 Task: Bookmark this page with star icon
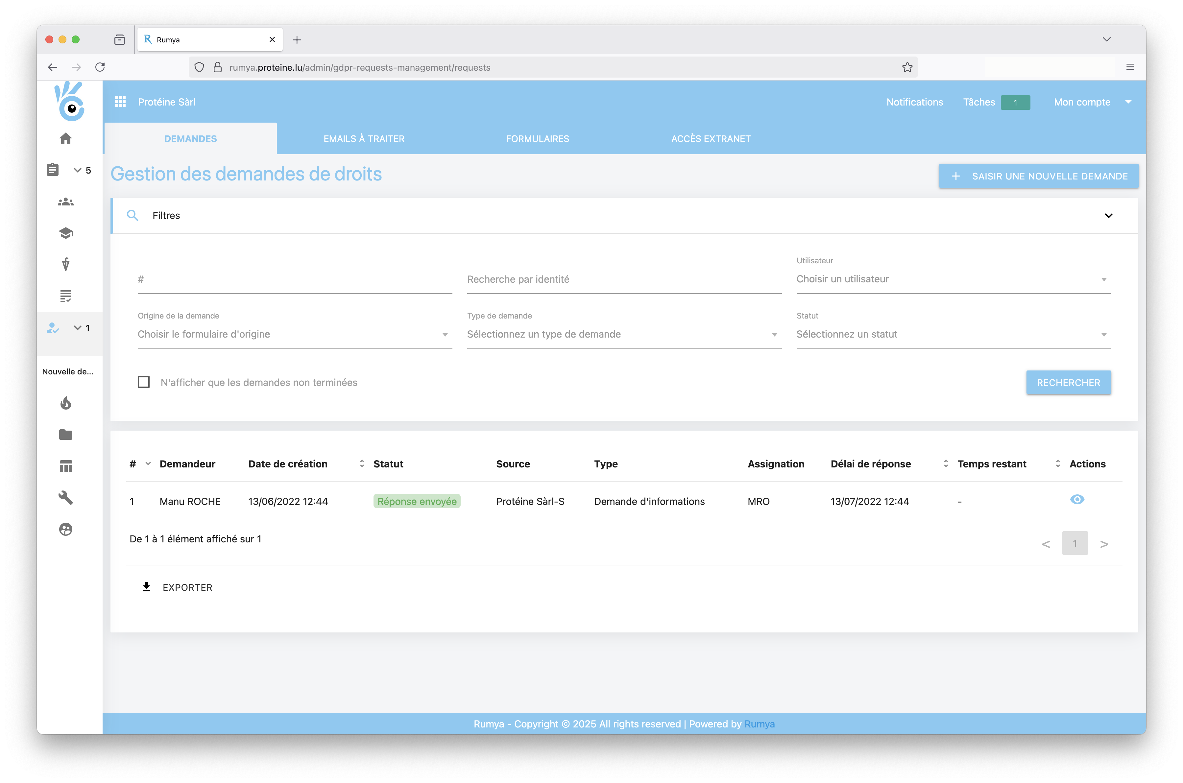click(907, 67)
